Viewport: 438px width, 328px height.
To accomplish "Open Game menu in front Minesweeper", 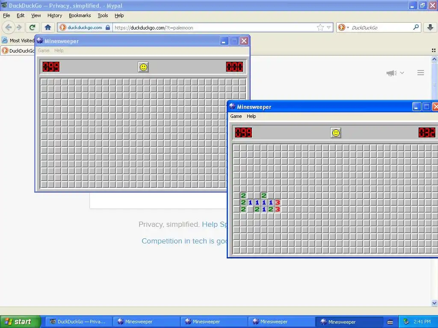I will tap(236, 116).
